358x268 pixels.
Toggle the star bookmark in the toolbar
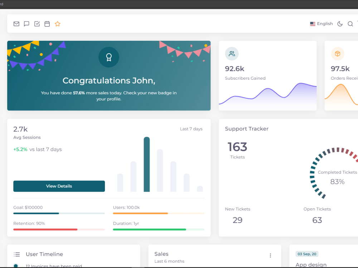point(58,24)
